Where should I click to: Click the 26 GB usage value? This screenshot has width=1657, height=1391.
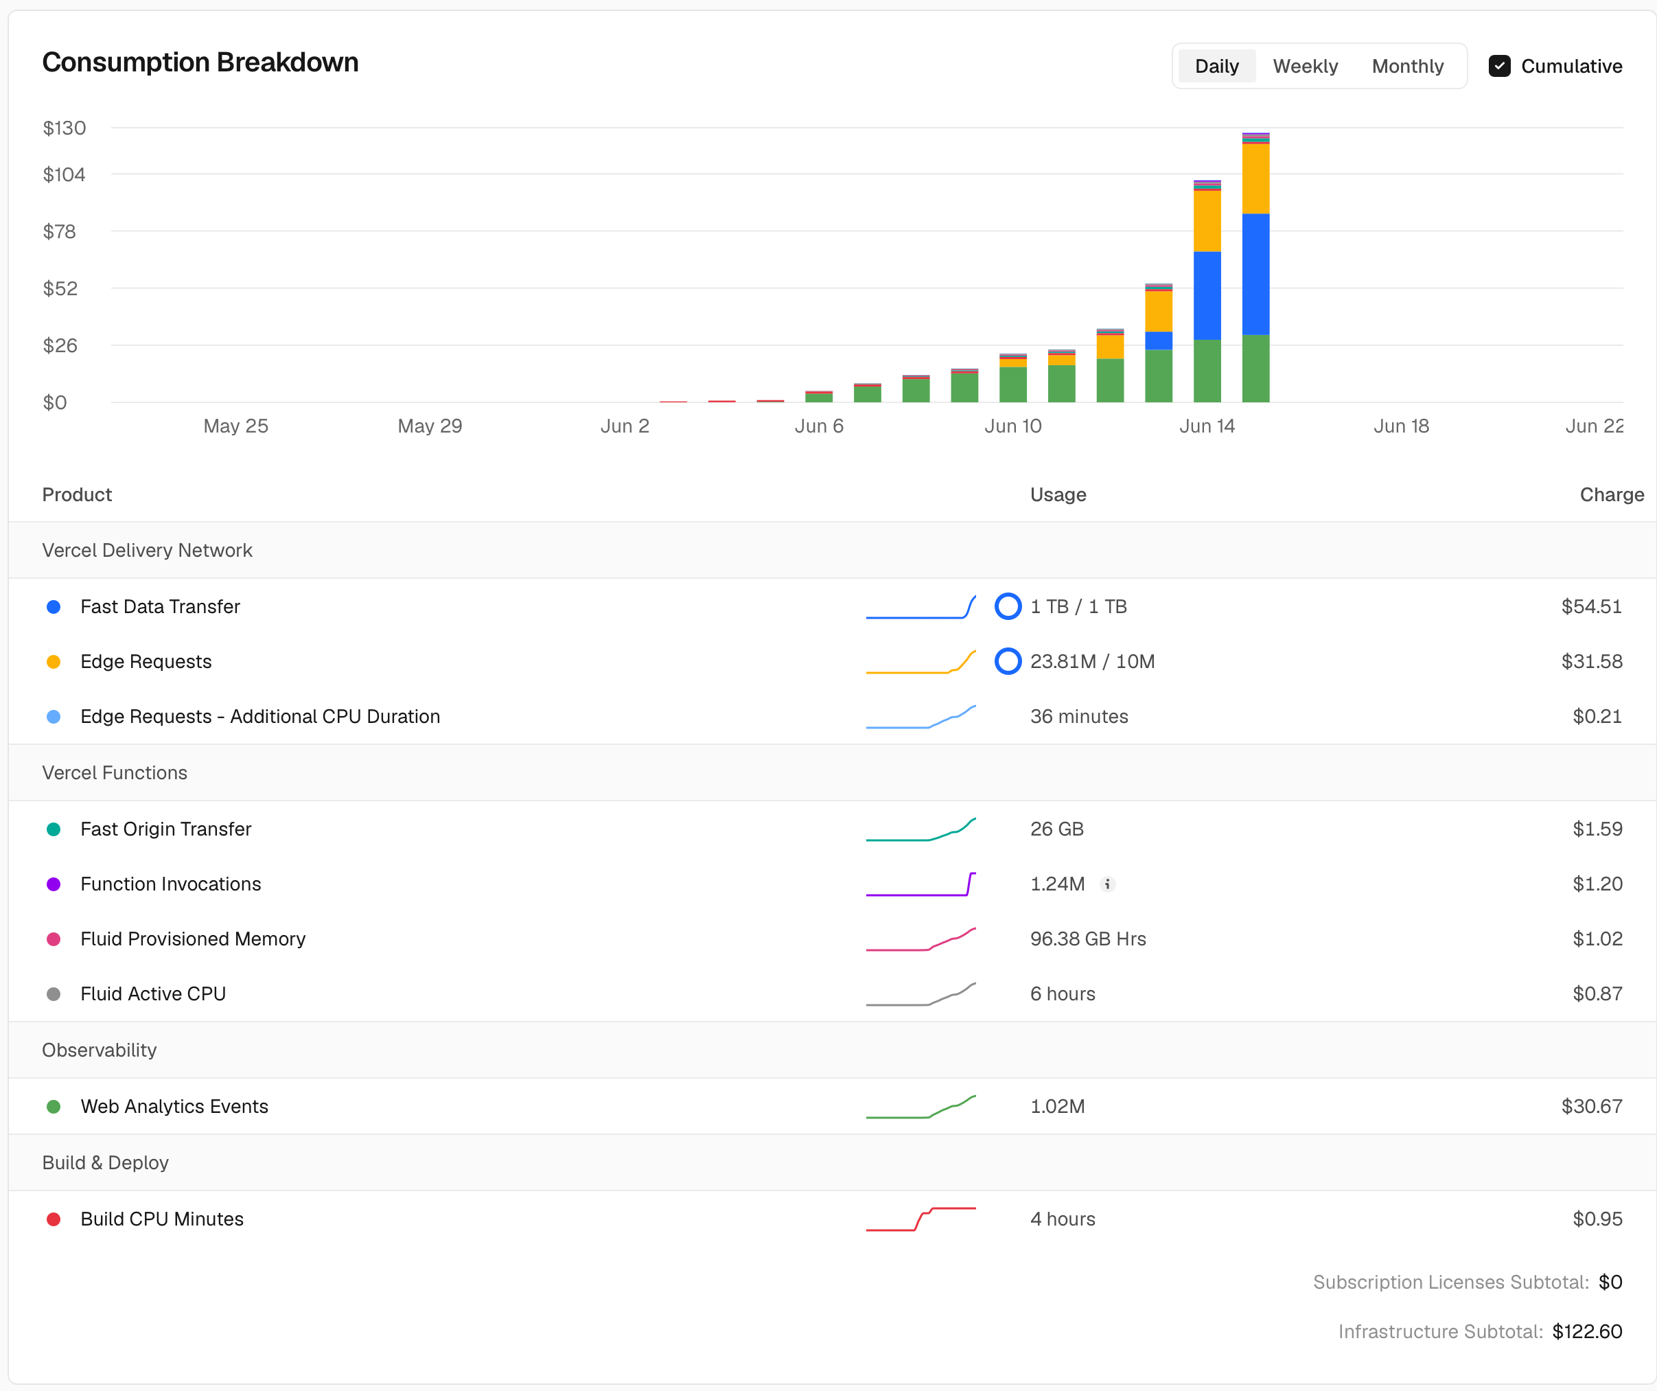tap(1056, 829)
